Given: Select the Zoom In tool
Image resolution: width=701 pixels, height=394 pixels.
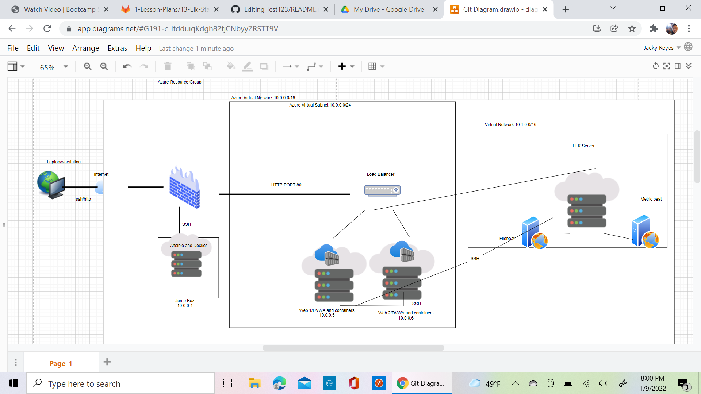Looking at the screenshot, I should coord(88,66).
